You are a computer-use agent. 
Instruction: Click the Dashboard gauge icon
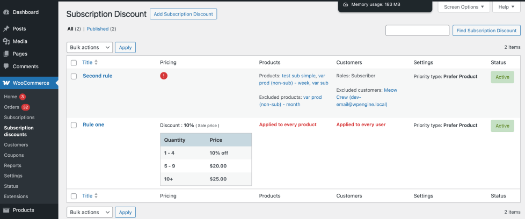[6, 12]
